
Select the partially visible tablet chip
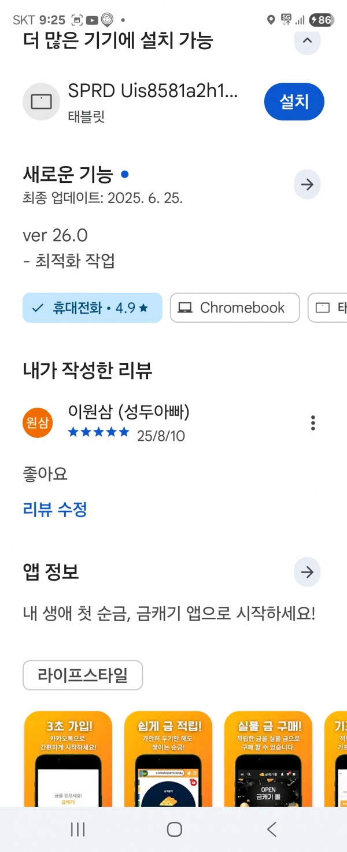pyautogui.click(x=328, y=308)
